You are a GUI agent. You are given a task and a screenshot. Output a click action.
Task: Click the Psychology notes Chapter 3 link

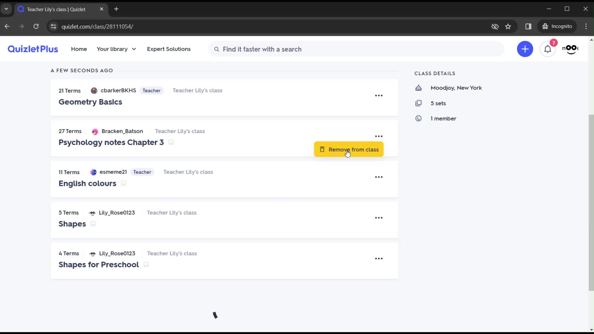tap(111, 142)
